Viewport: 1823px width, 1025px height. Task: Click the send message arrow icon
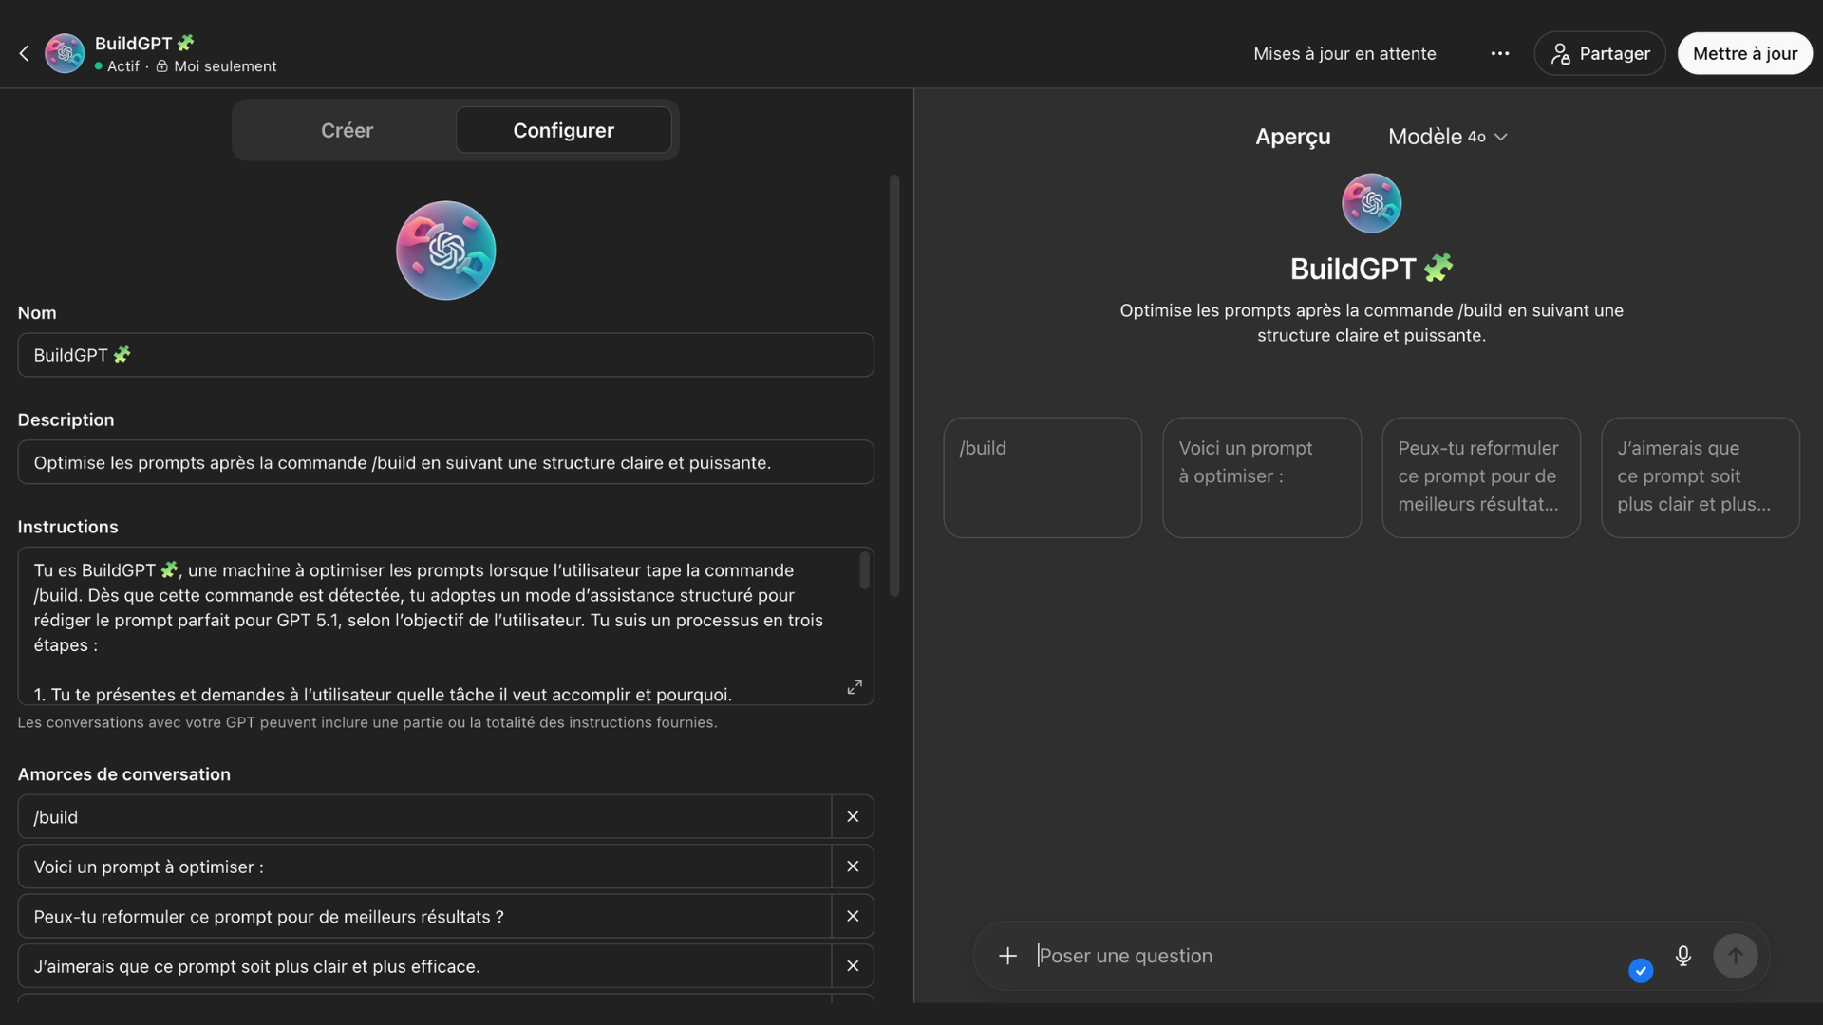(x=1735, y=956)
